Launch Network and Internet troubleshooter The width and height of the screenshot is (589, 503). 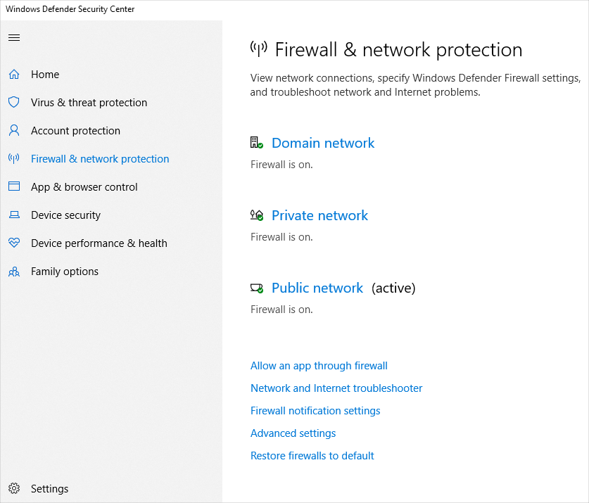(x=336, y=388)
